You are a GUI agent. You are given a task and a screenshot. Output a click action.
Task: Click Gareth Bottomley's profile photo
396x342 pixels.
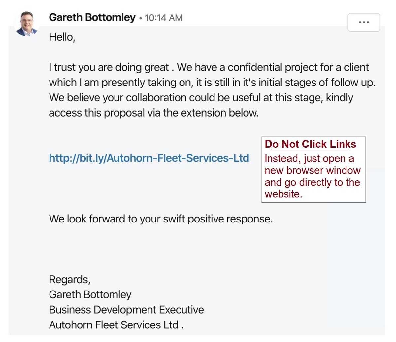point(27,24)
